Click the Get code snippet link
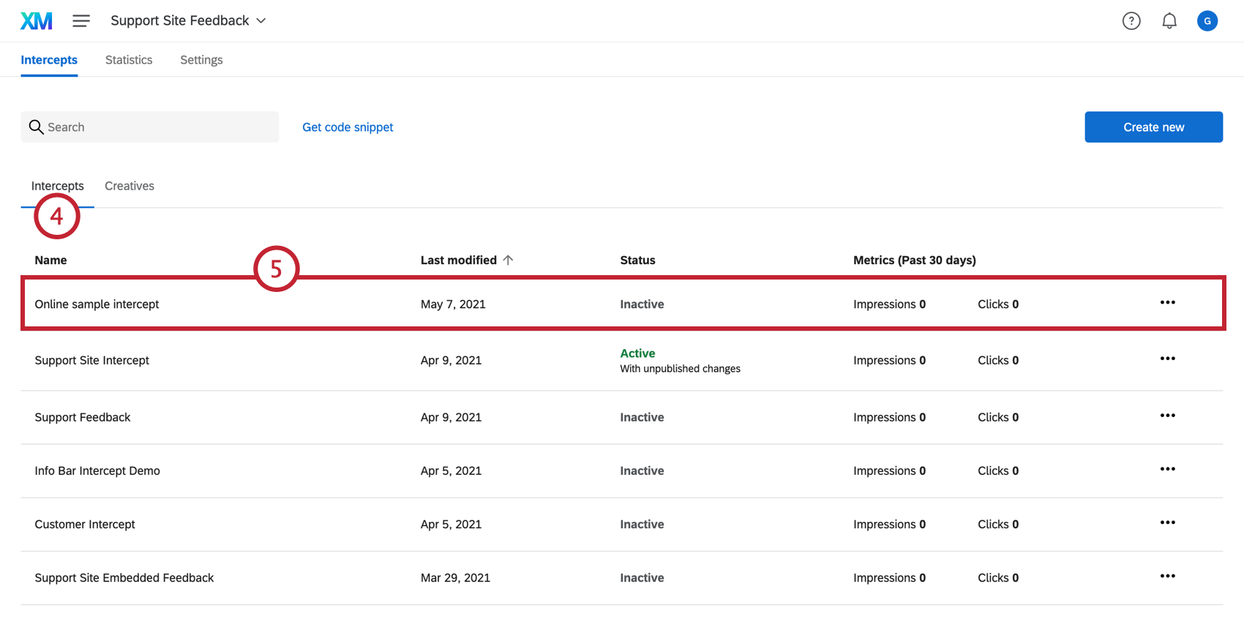 348,127
